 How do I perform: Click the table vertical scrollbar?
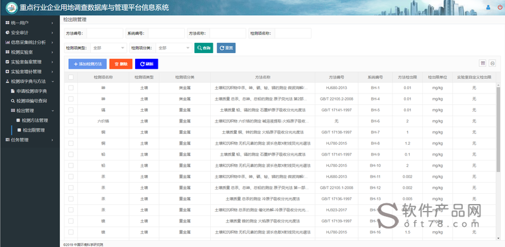(498, 129)
